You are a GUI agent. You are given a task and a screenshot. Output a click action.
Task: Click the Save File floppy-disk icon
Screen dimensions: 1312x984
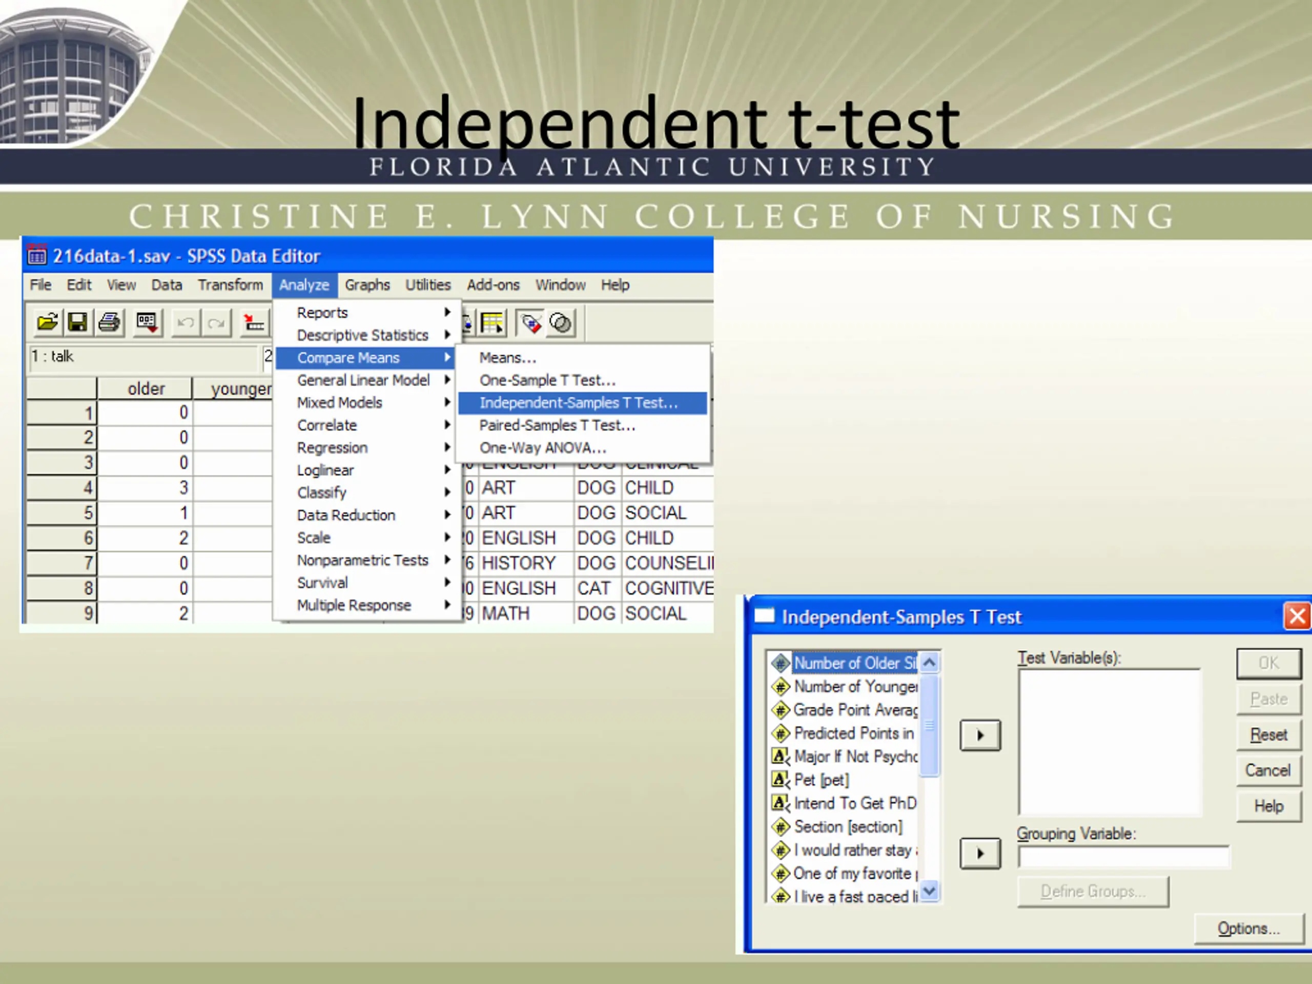pos(78,323)
